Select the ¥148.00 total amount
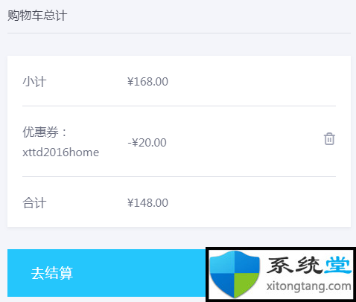This screenshot has height=302, width=356. click(x=147, y=203)
